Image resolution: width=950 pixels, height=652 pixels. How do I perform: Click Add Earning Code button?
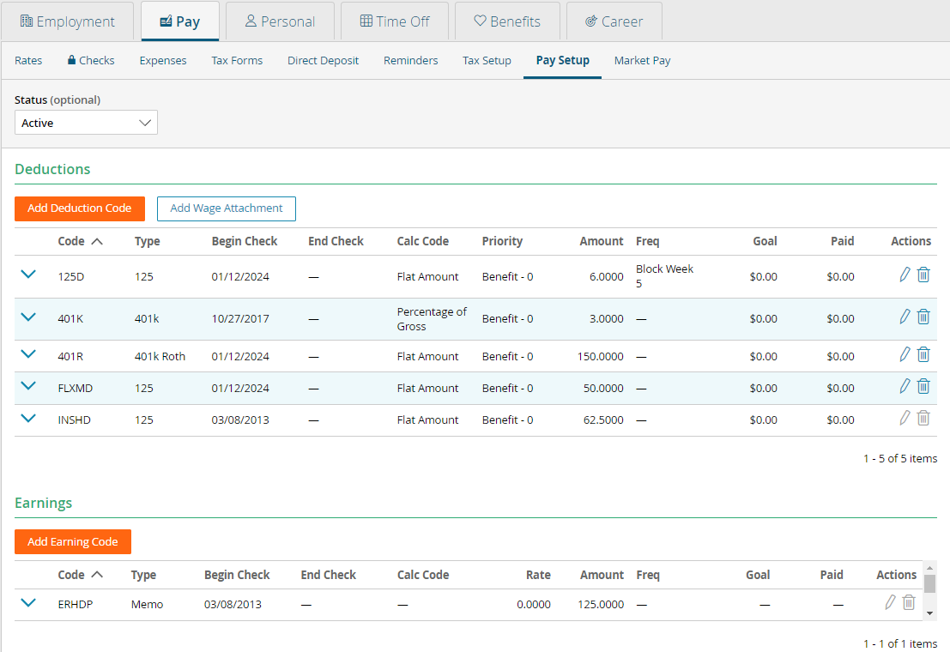point(73,541)
